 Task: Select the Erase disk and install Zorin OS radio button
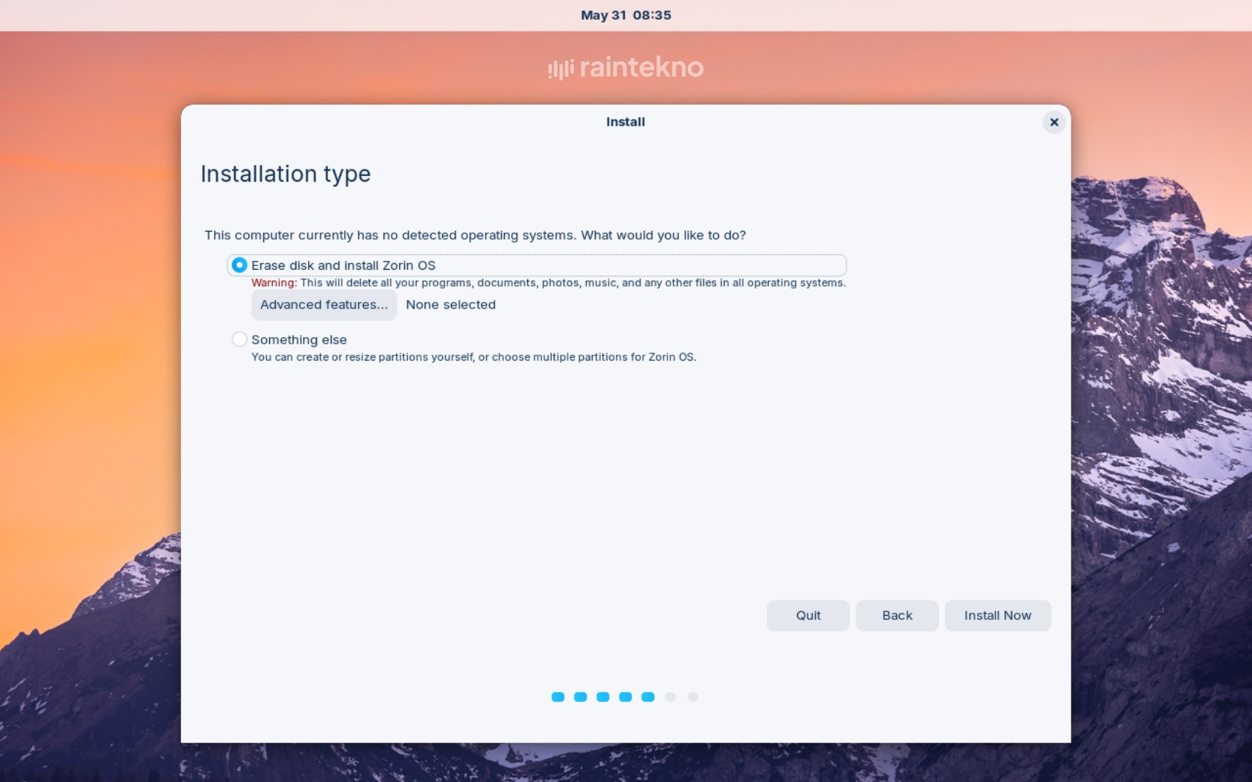pos(239,265)
